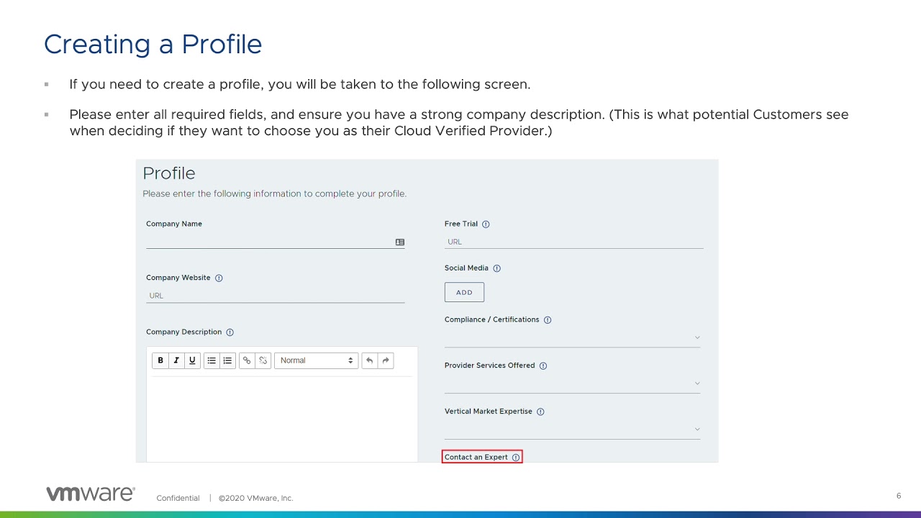Show info tooltip for Free Trial
Screen dimensions: 921x518
pos(486,224)
